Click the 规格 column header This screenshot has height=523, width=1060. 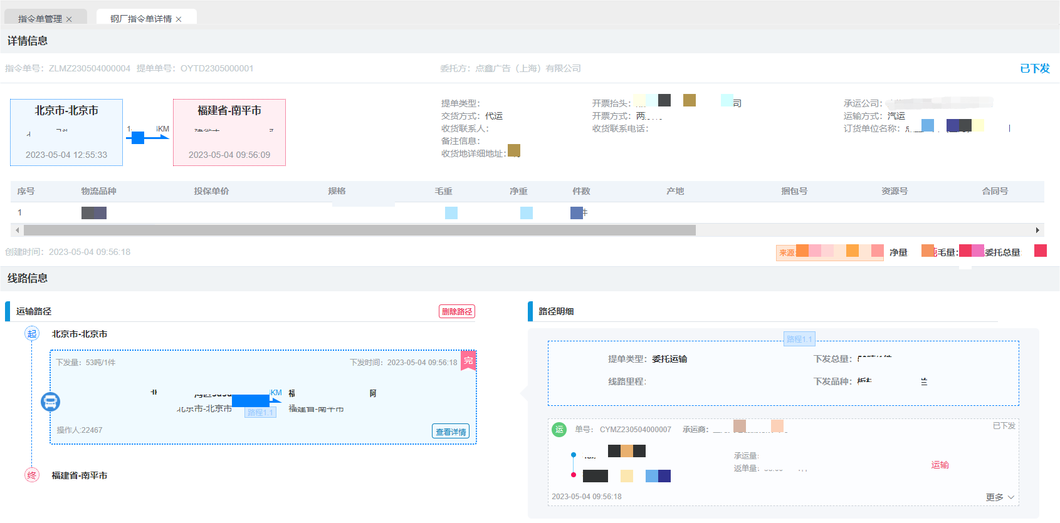[337, 191]
